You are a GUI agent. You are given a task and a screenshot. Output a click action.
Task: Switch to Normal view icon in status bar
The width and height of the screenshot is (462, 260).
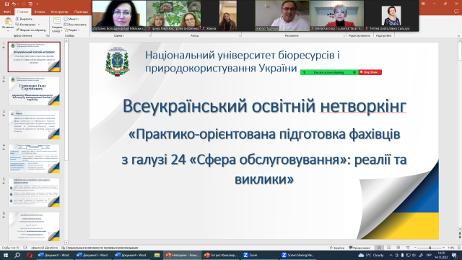point(380,248)
